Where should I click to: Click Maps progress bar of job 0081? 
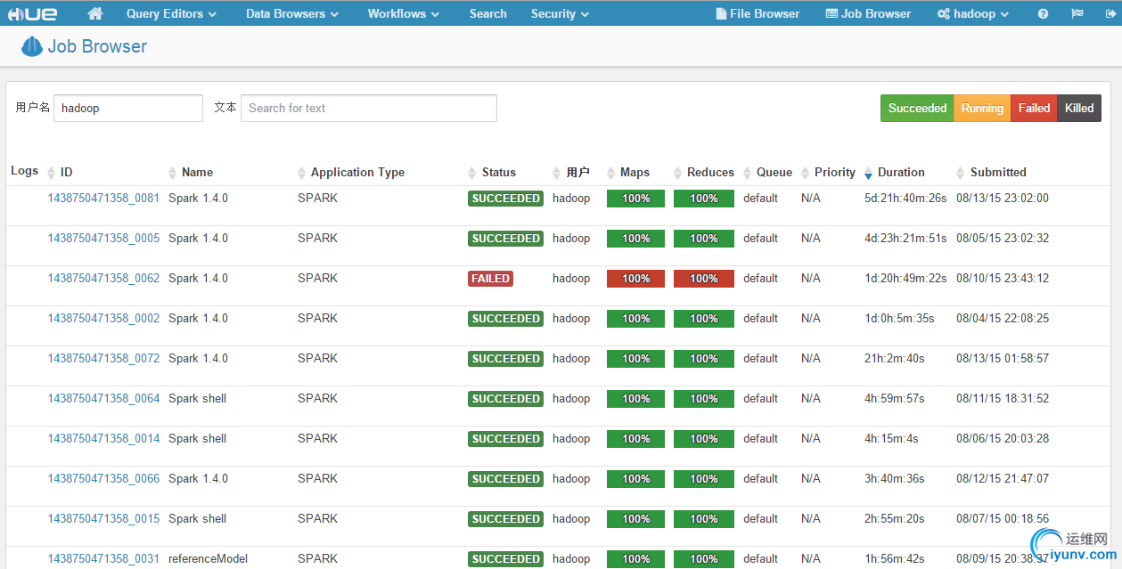635,199
